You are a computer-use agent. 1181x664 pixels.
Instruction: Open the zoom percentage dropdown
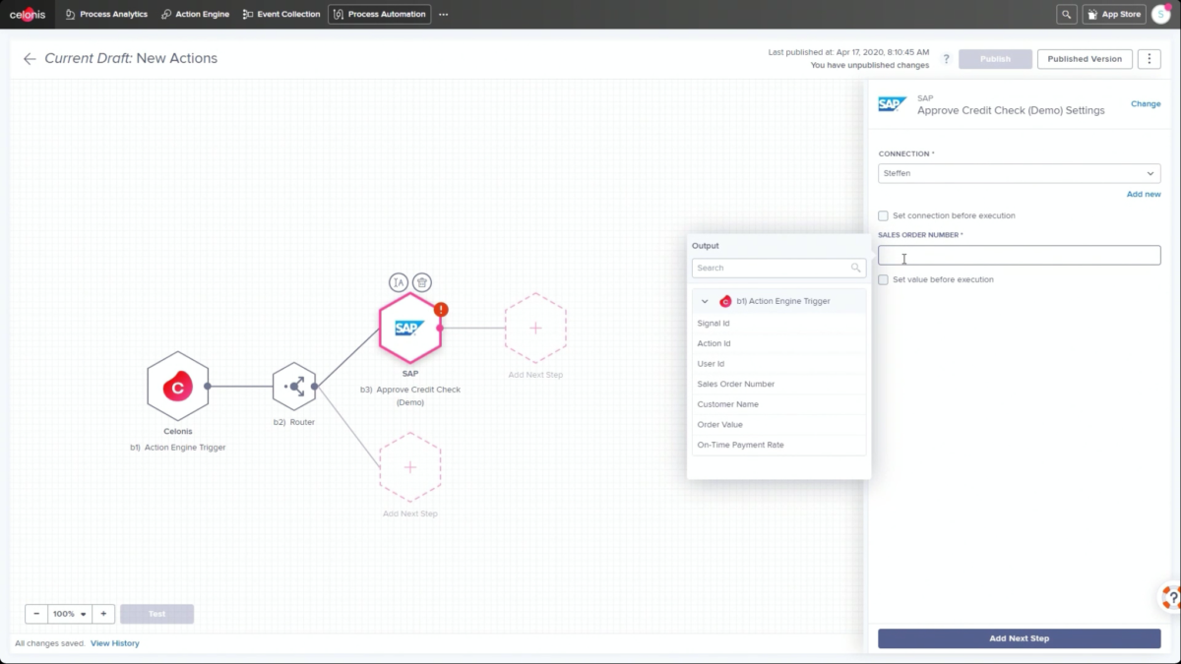tap(69, 613)
